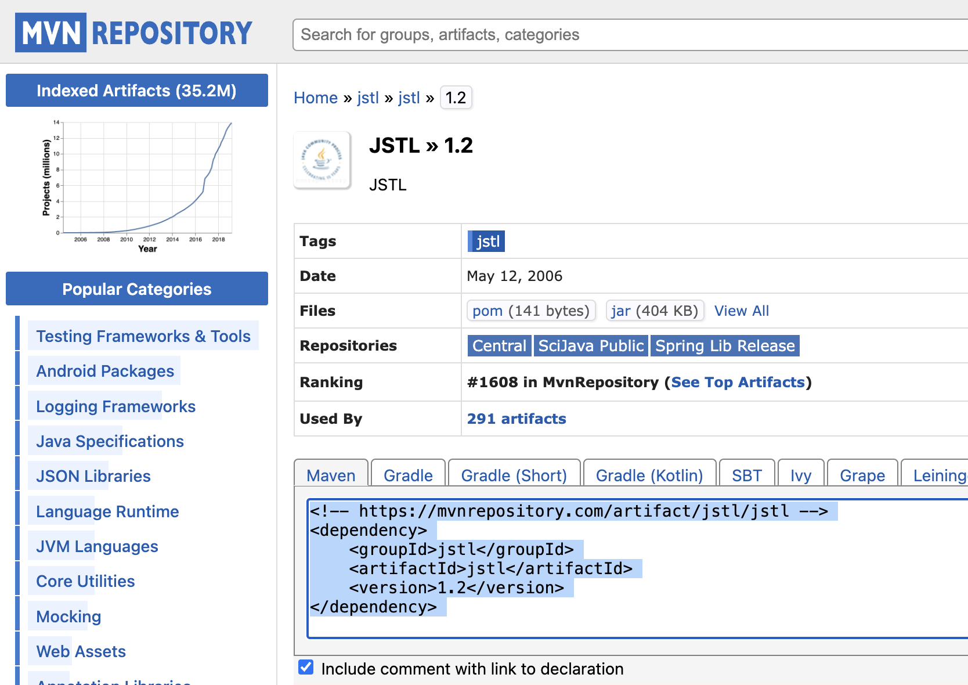Open Language Runtime category
Screen dimensions: 968x685
click(107, 511)
